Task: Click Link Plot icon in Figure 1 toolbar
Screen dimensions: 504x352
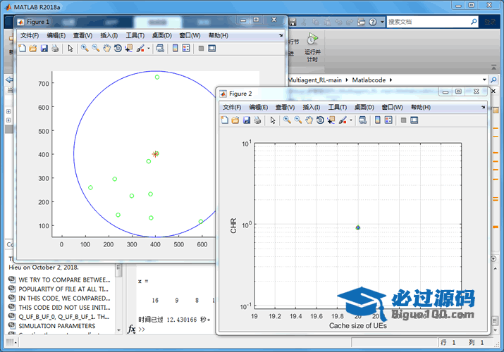Action: (x=160, y=49)
